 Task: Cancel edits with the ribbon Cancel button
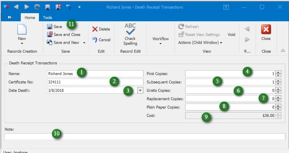click(101, 40)
